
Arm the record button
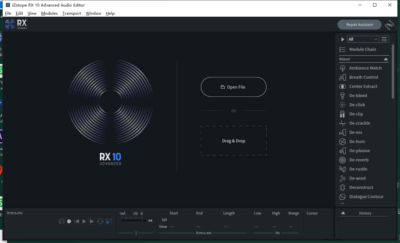(x=69, y=221)
